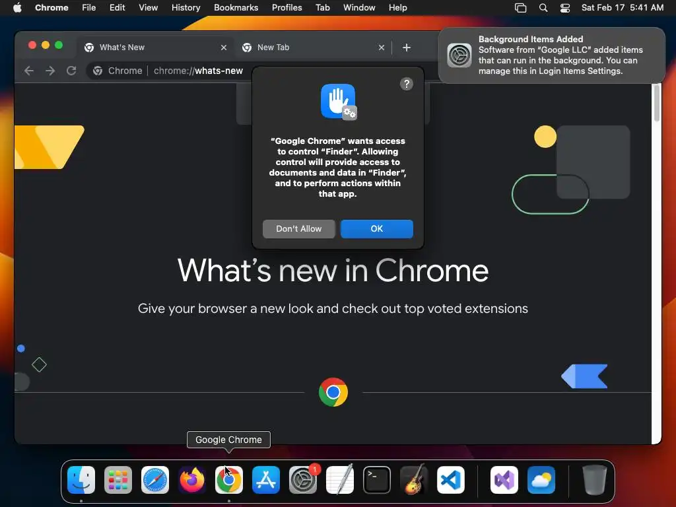Open the Trash from the Dock

[x=595, y=480]
